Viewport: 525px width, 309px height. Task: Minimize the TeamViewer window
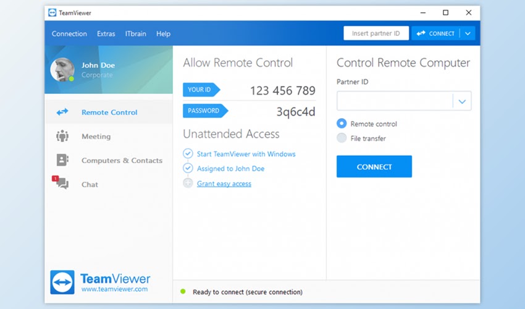point(423,13)
